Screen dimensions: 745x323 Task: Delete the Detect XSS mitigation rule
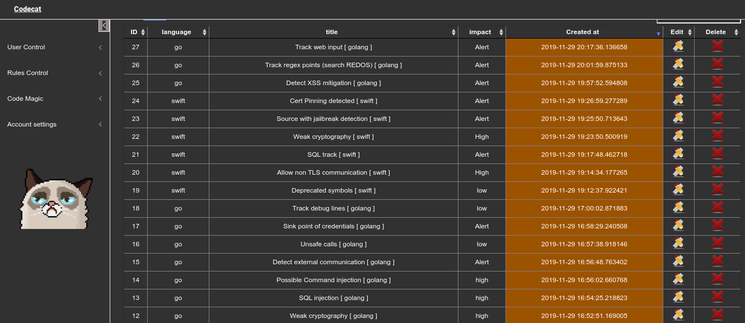(x=717, y=83)
